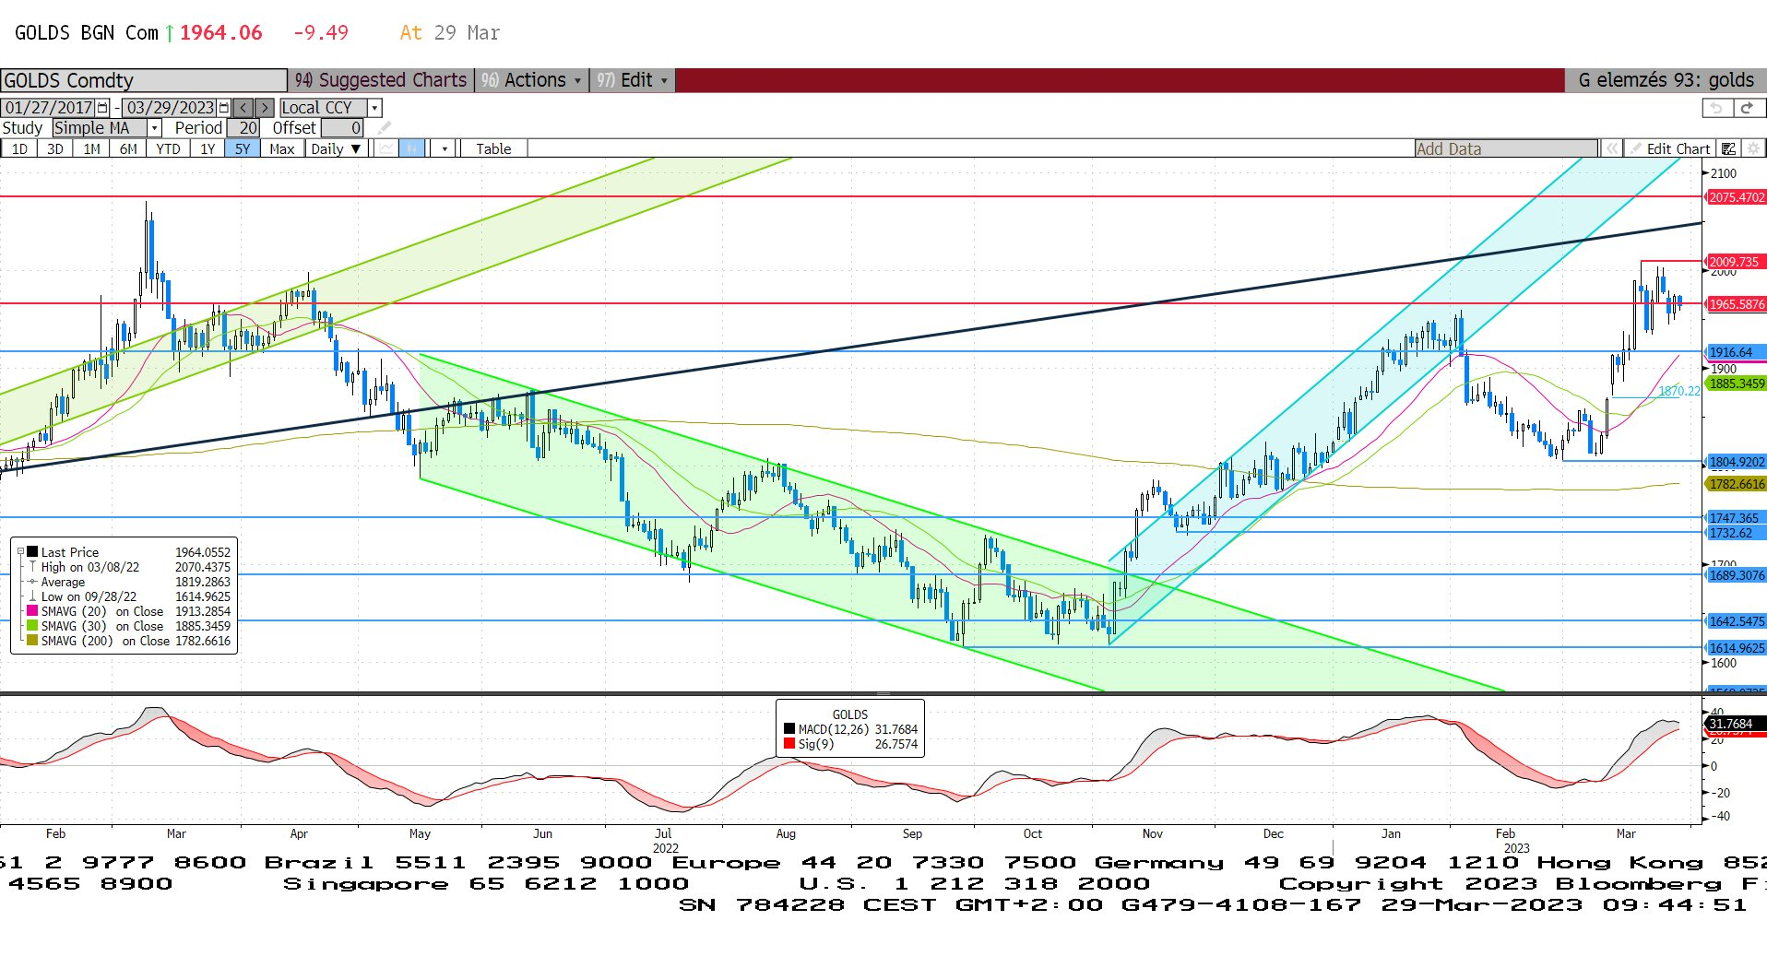Image resolution: width=1767 pixels, height=956 pixels.
Task: Click the 1689.3076 price level label
Action: pos(1736,575)
